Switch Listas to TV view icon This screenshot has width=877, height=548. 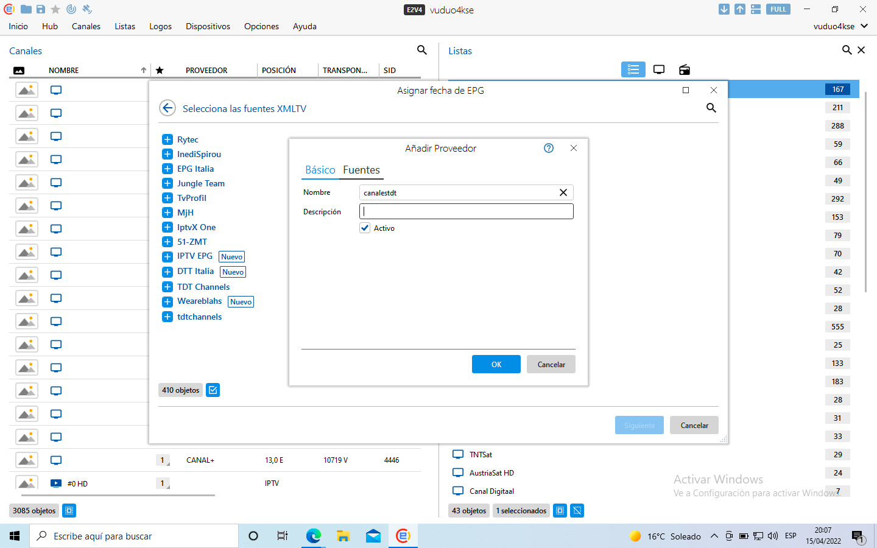coord(659,70)
